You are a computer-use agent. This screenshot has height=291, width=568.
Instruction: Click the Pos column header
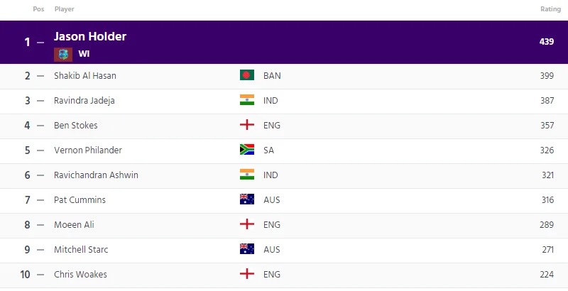pyautogui.click(x=38, y=9)
